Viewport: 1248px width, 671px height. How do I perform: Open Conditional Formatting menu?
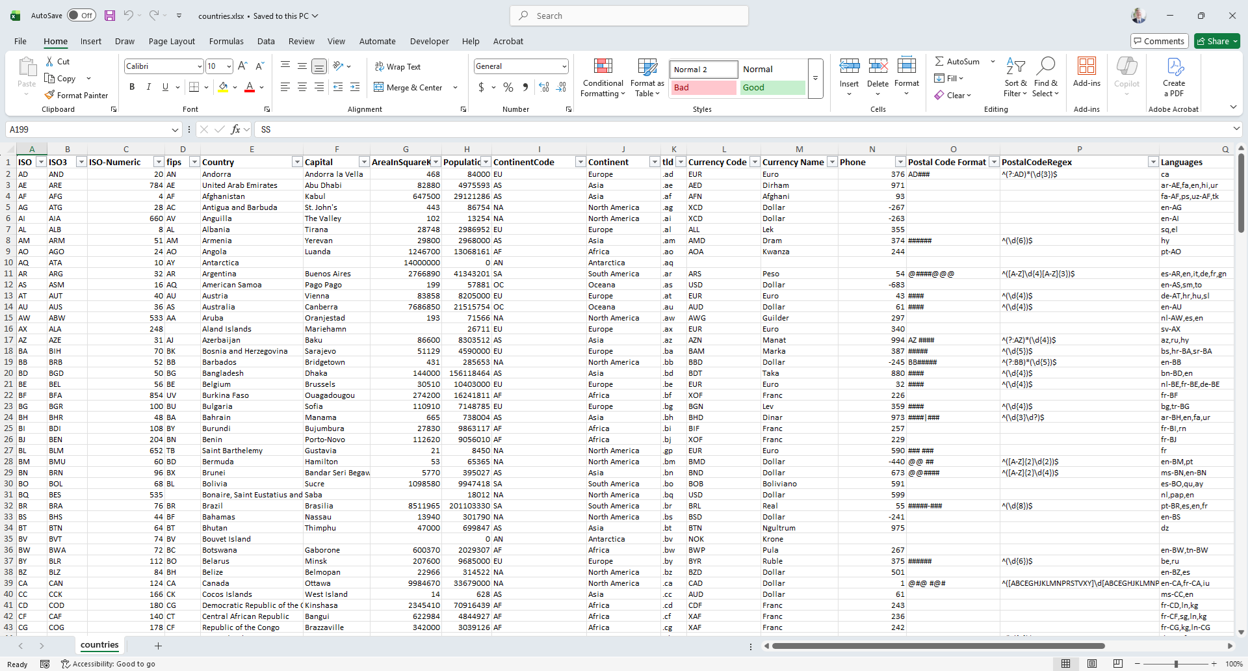point(603,78)
